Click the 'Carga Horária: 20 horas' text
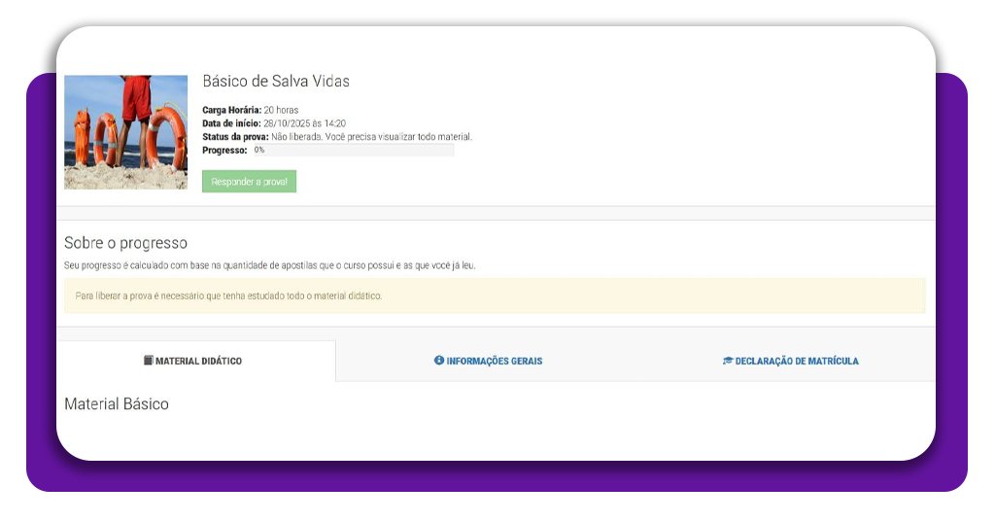Viewport: 995px width, 521px height. (x=250, y=110)
